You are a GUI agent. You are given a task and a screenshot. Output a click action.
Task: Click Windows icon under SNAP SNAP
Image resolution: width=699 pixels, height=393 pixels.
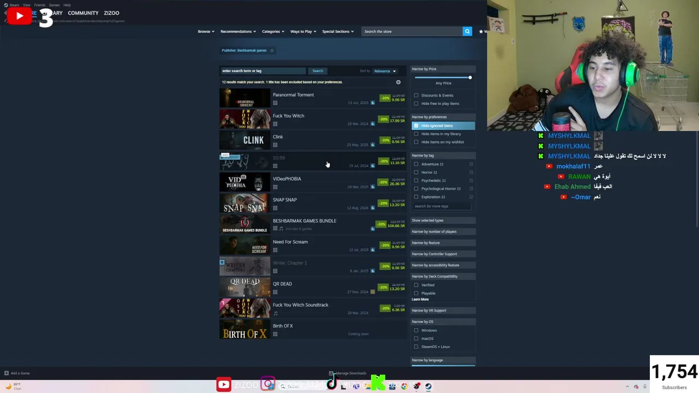[x=275, y=208]
